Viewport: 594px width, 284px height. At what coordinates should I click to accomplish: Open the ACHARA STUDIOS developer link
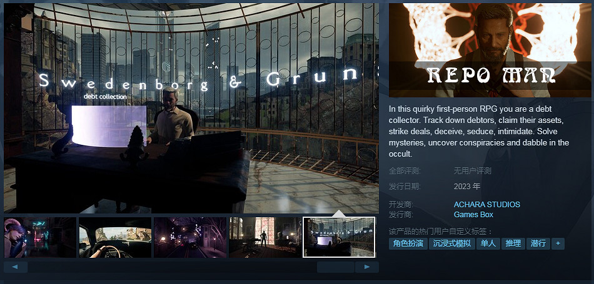[486, 205]
